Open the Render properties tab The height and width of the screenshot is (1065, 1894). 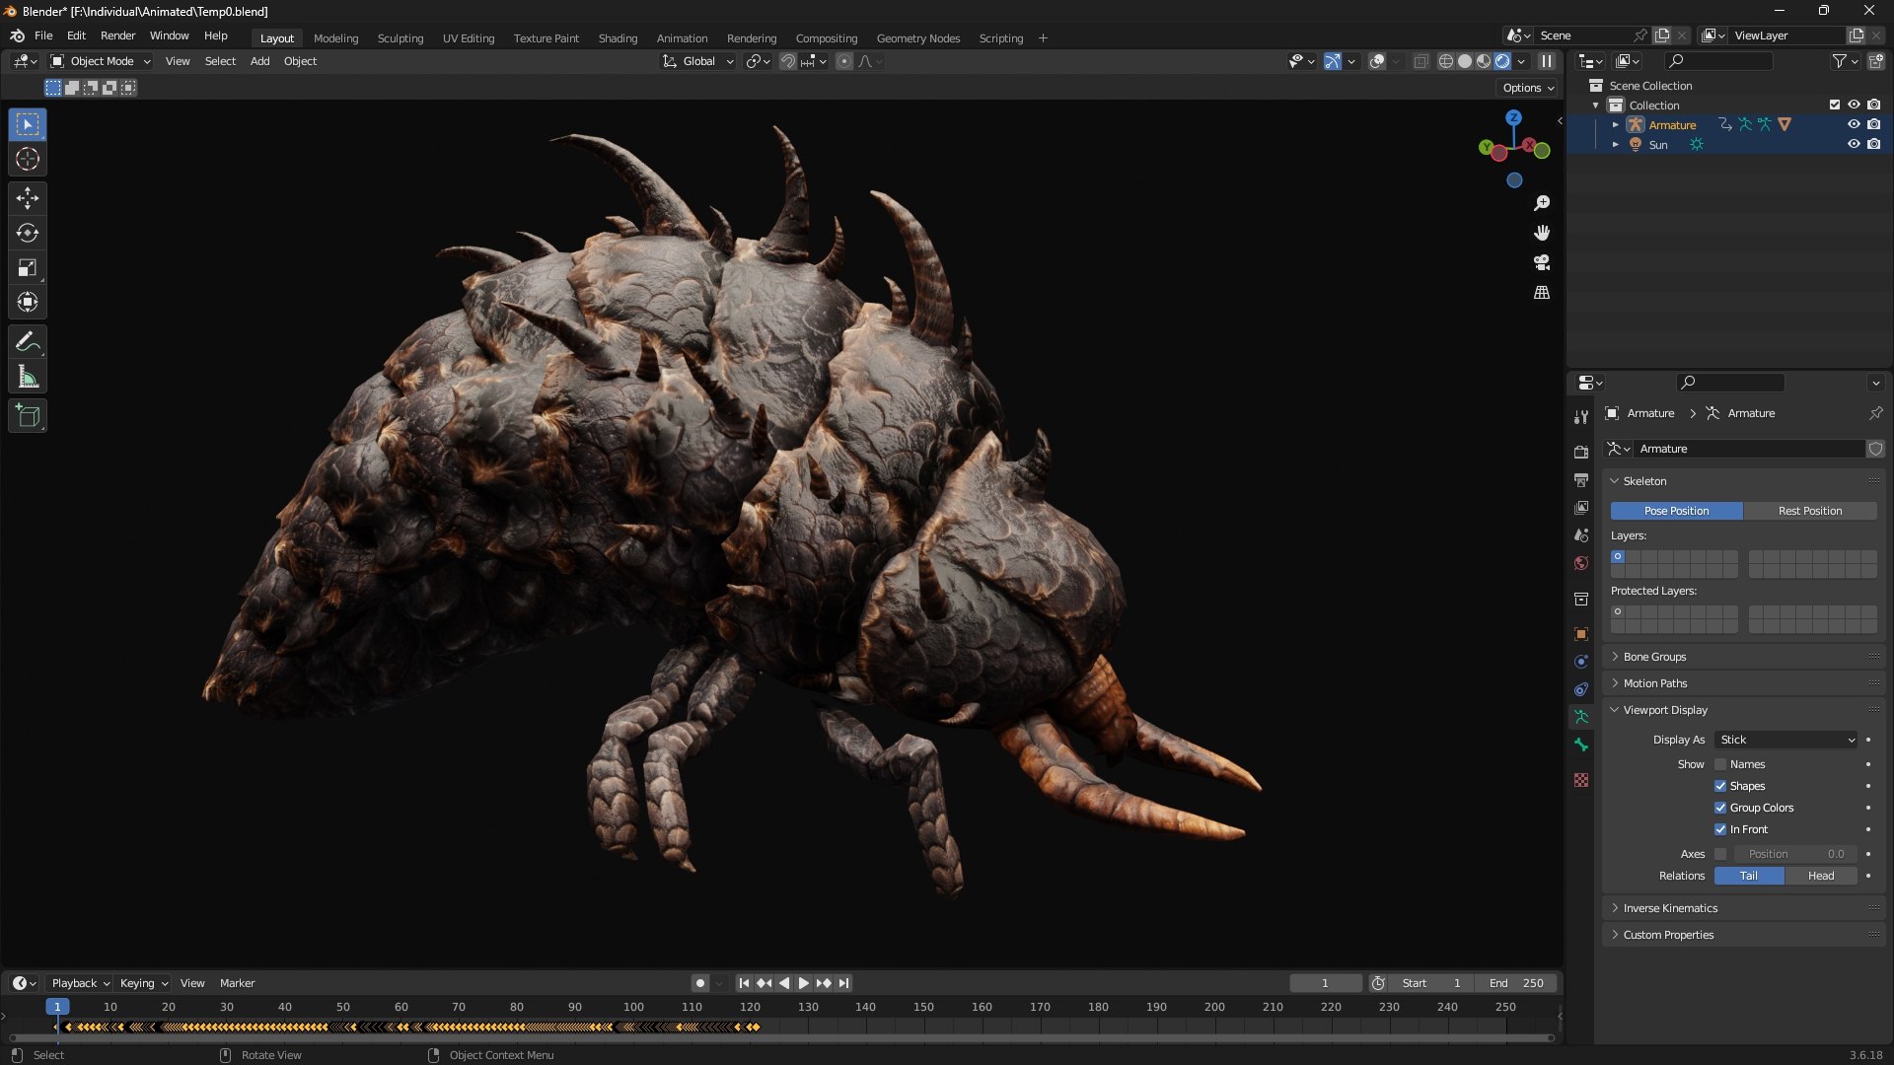(x=1581, y=453)
